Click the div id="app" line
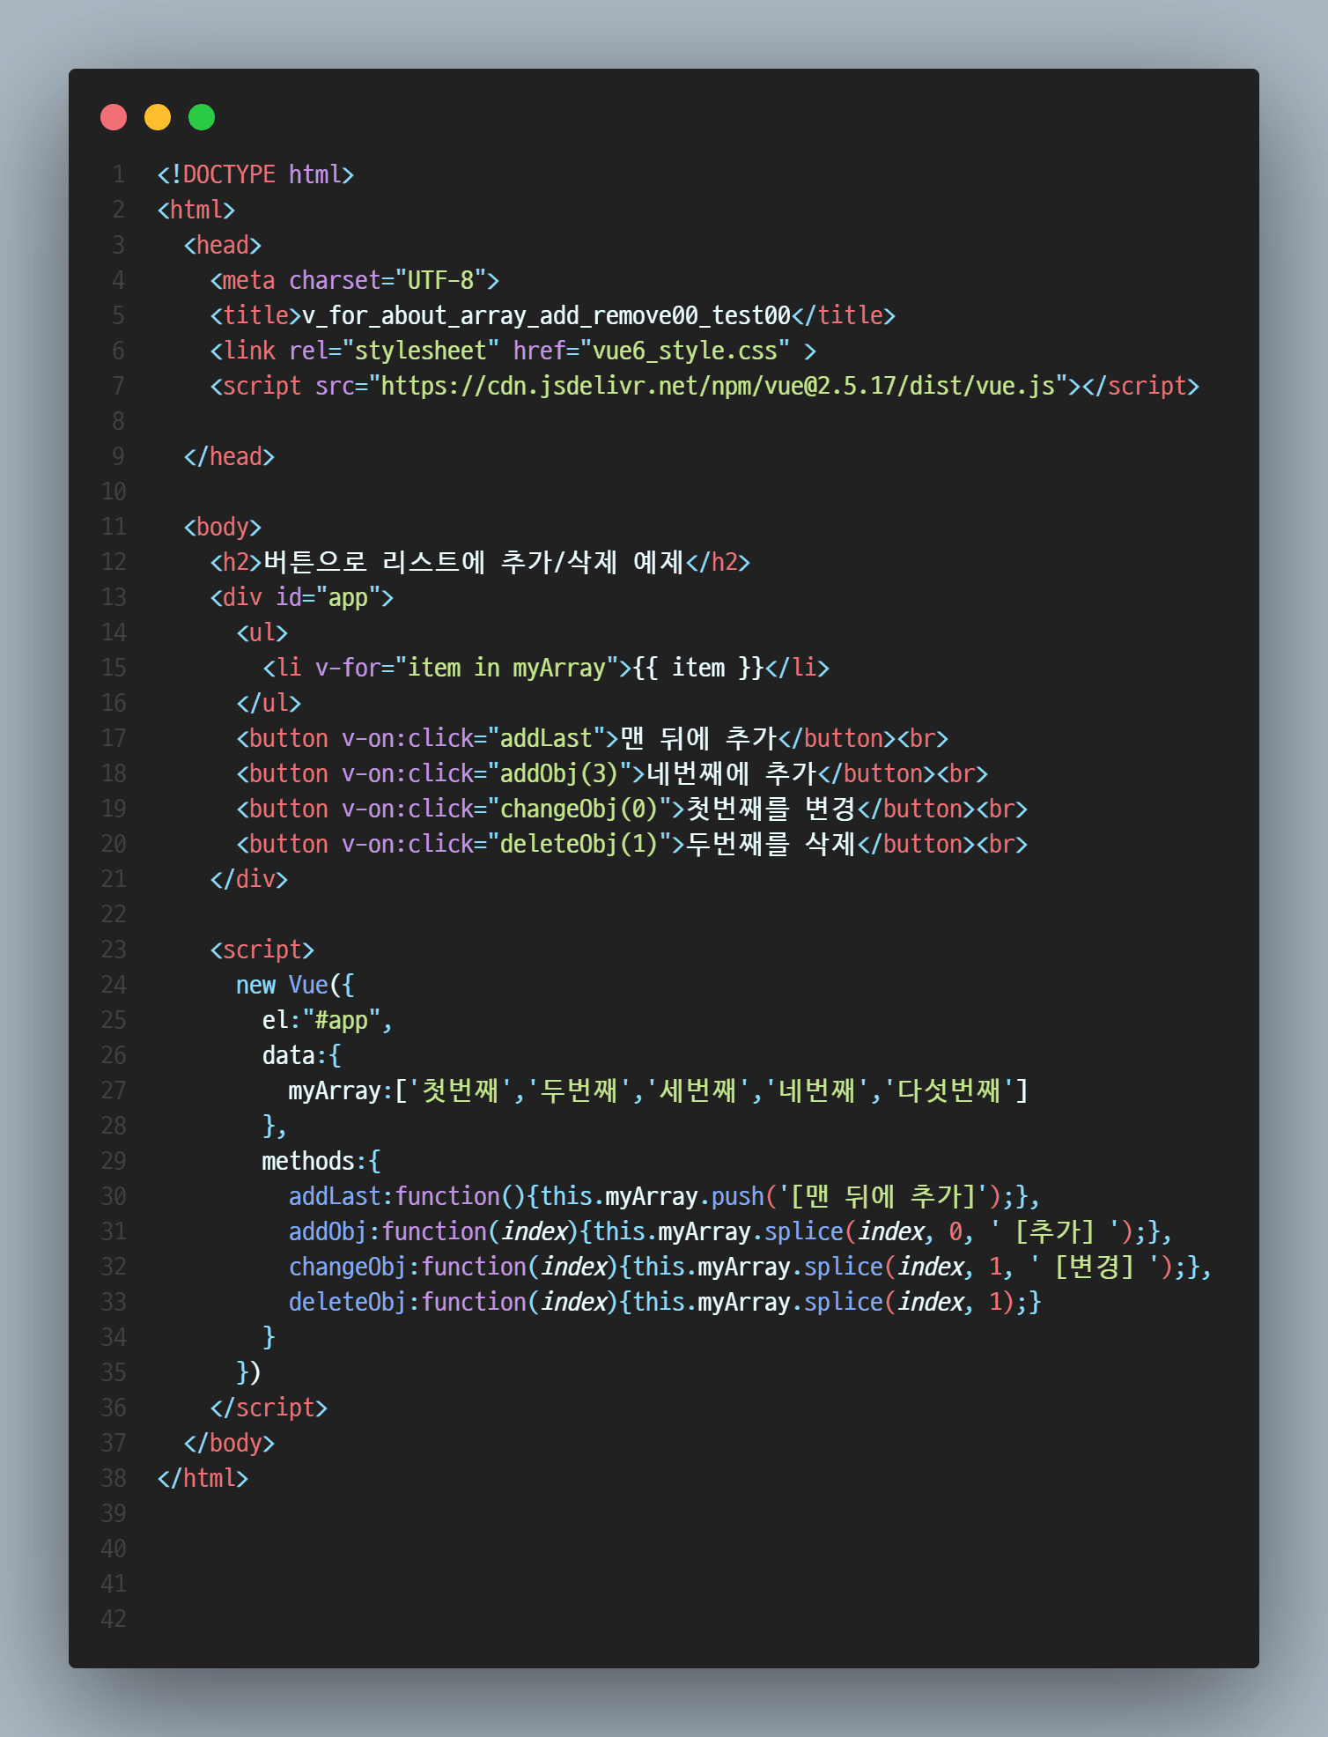Image resolution: width=1328 pixels, height=1737 pixels. pos(302,597)
